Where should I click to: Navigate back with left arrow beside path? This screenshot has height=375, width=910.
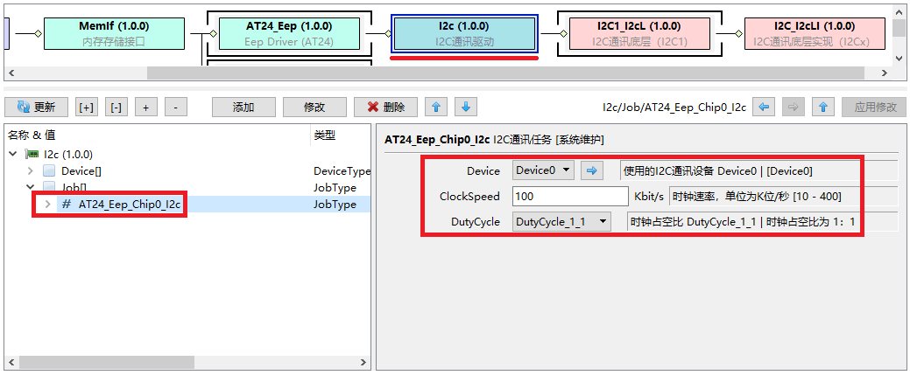[765, 108]
